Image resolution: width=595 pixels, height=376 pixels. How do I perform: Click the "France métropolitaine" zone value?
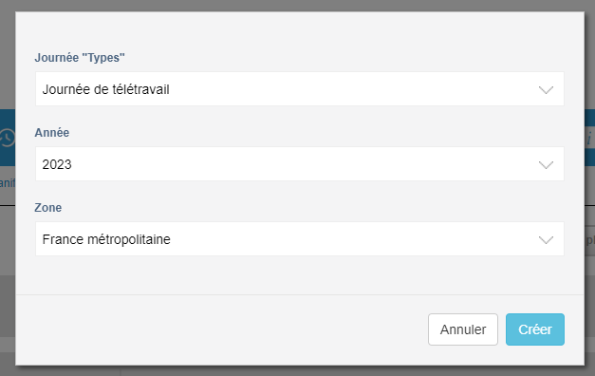point(106,239)
